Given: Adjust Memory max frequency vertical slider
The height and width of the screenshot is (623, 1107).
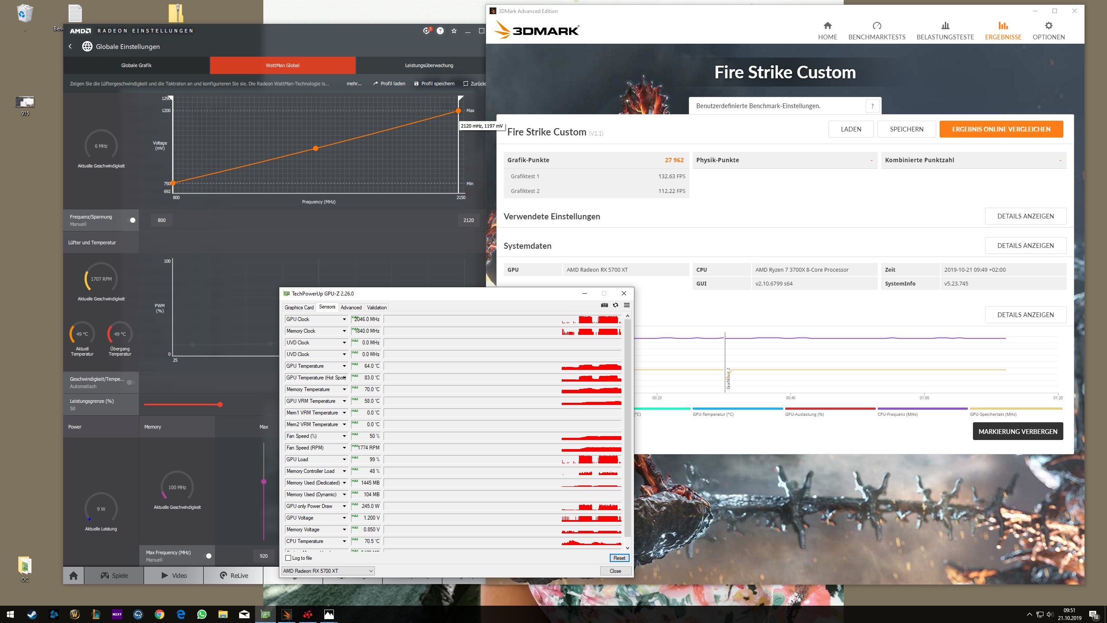Looking at the screenshot, I should click(264, 482).
